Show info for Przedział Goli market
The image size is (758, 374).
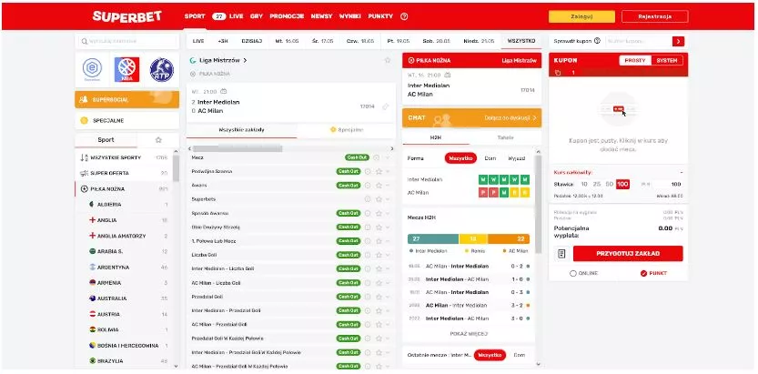(368, 297)
